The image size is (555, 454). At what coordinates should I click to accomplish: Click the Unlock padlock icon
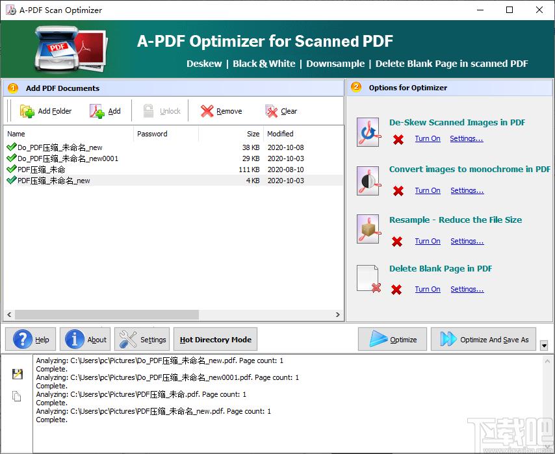tap(148, 111)
